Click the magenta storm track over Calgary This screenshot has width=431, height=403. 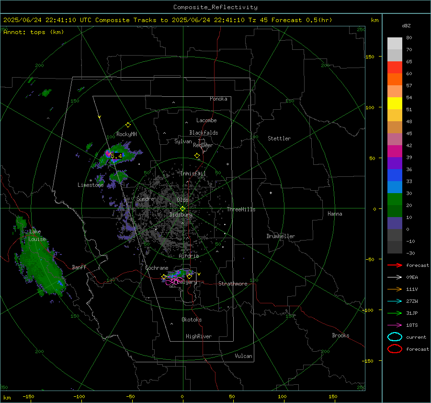point(174,281)
